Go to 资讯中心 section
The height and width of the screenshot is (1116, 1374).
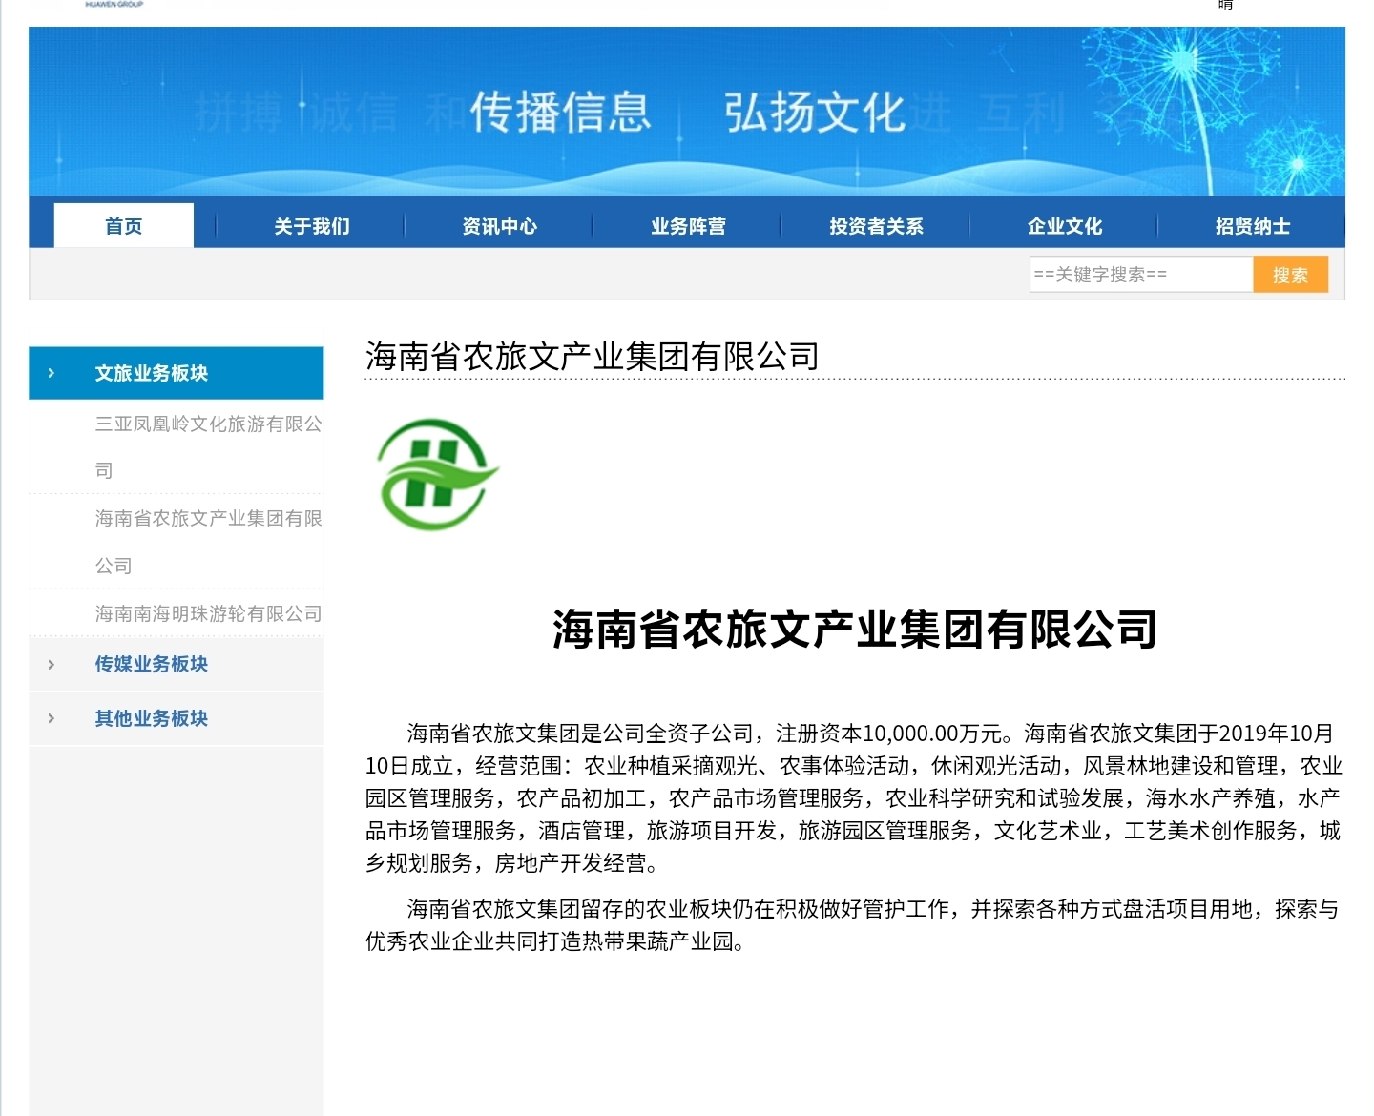tap(500, 226)
